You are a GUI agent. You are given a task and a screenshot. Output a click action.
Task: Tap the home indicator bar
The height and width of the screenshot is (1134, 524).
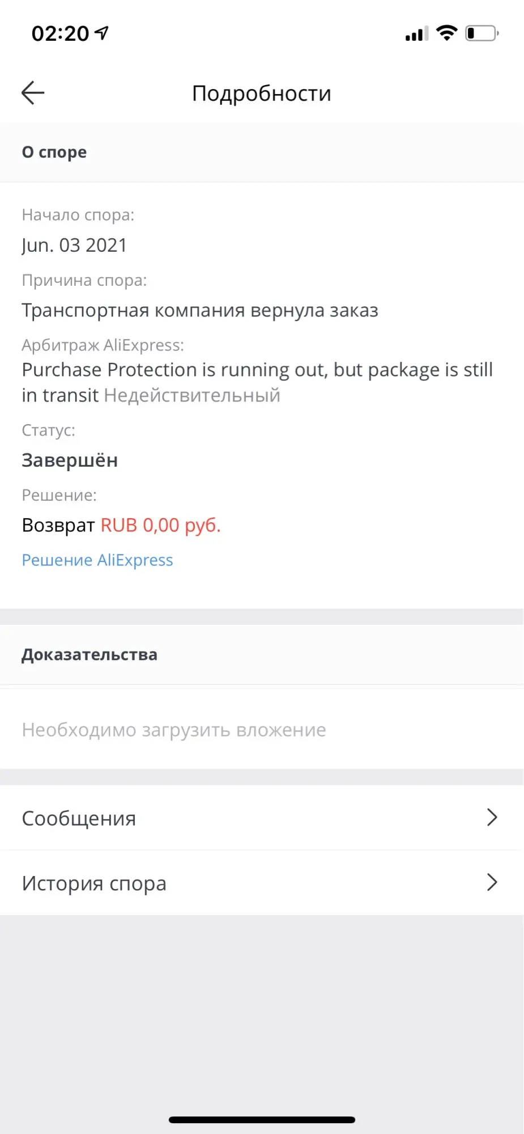click(x=262, y=1120)
